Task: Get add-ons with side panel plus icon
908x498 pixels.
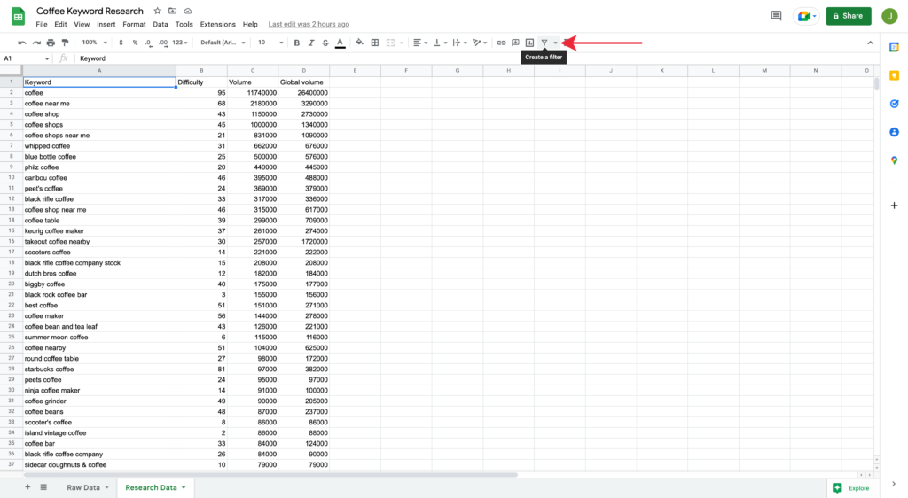Action: point(894,206)
